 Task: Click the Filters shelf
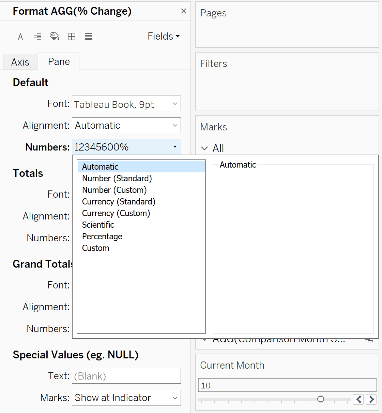(x=287, y=82)
